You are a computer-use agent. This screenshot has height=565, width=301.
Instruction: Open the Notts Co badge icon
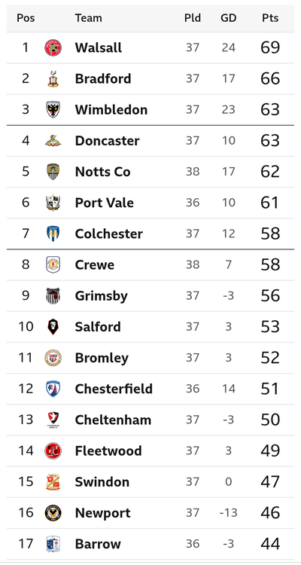coord(53,172)
